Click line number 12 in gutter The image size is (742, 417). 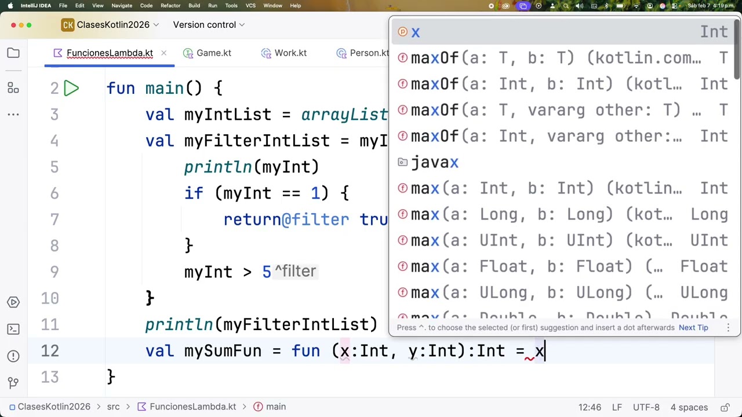(x=50, y=351)
